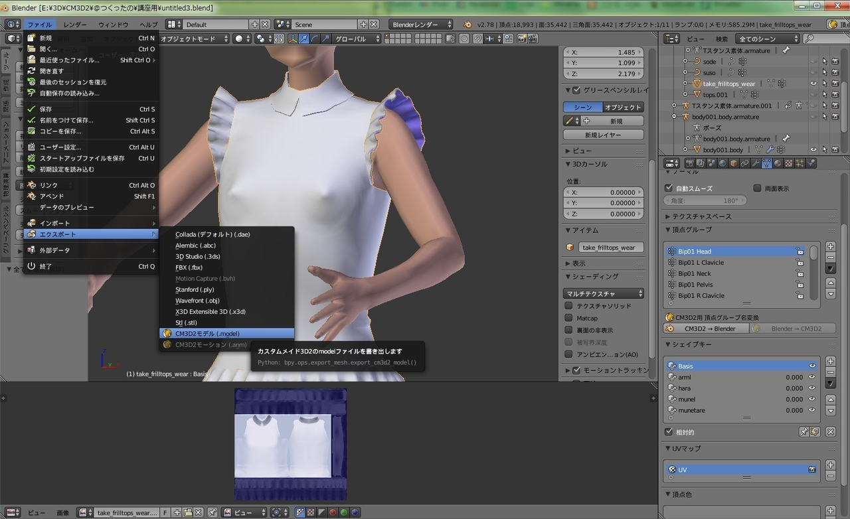Viewport: 850px width, 519px height.
Task: Collapse the 頂点グループ panel
Action: click(692, 230)
